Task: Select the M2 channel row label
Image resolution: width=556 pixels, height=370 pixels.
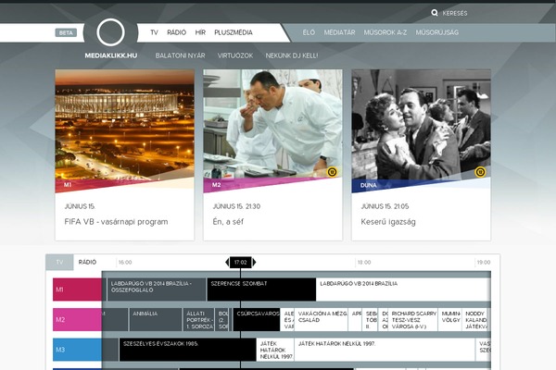Action: coord(77,320)
